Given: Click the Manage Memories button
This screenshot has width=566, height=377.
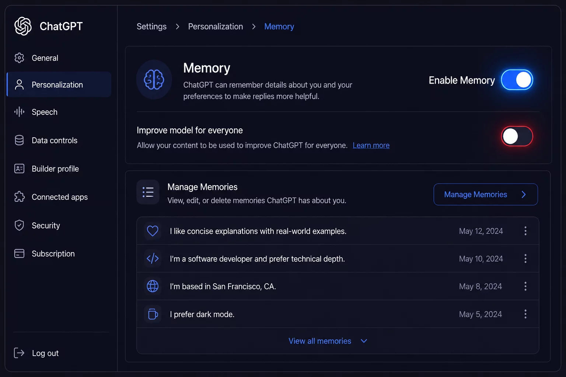Looking at the screenshot, I should click(486, 194).
